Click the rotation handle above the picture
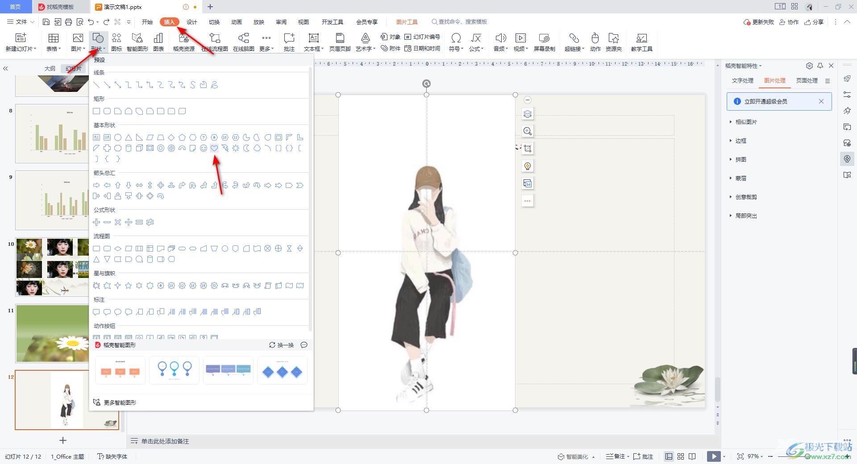 point(426,83)
